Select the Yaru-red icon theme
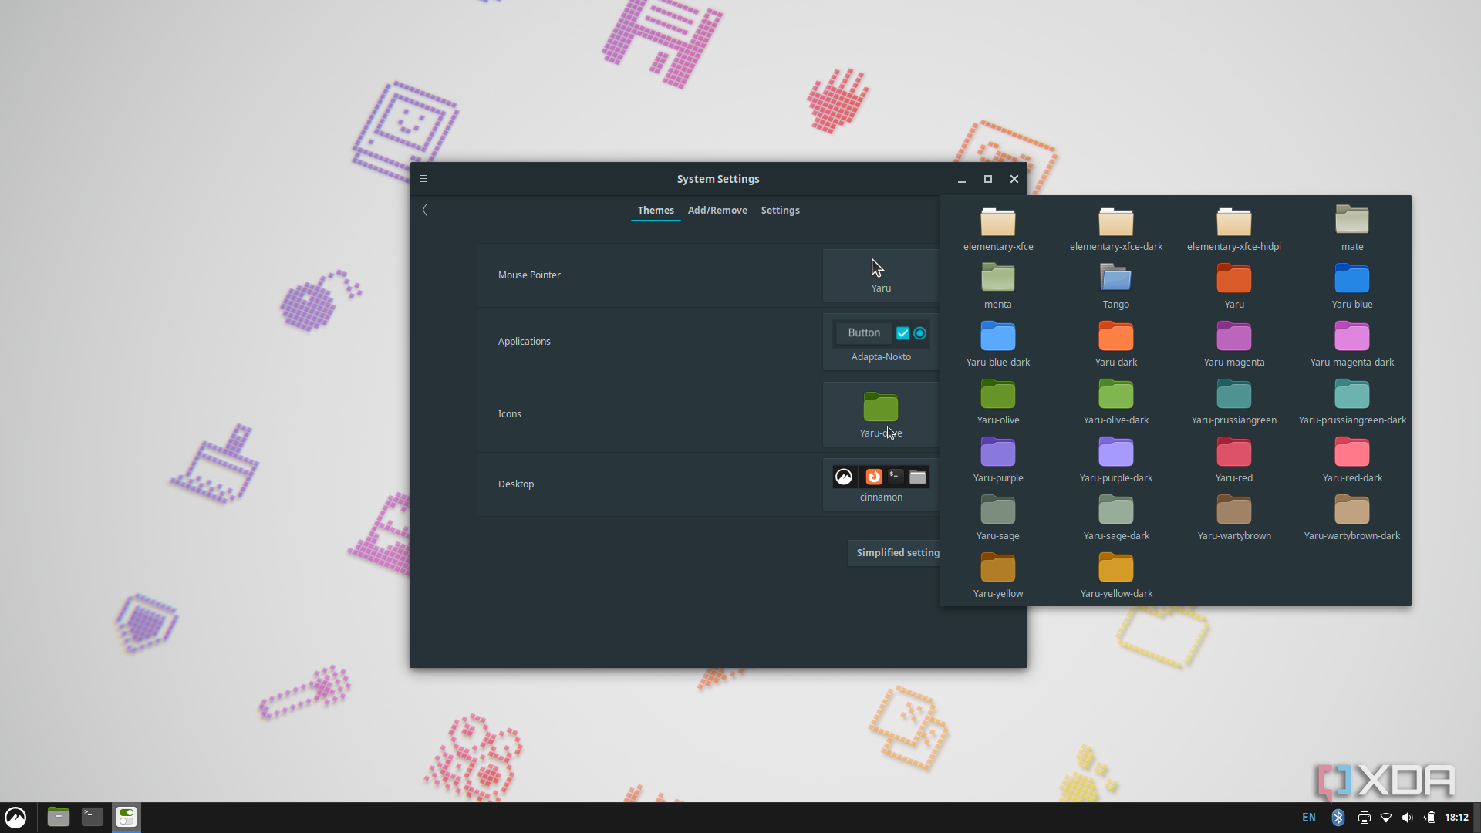The height and width of the screenshot is (833, 1481). [x=1234, y=460]
